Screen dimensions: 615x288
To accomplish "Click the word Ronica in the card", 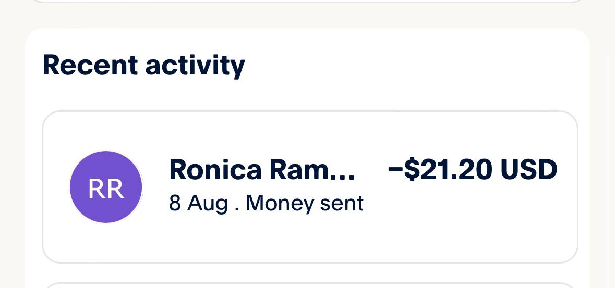I will coord(215,170).
